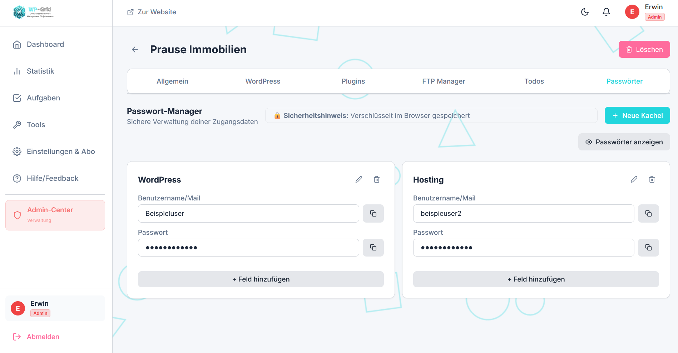
Task: Create a tile with Neue Kachel button
Action: coord(637,115)
